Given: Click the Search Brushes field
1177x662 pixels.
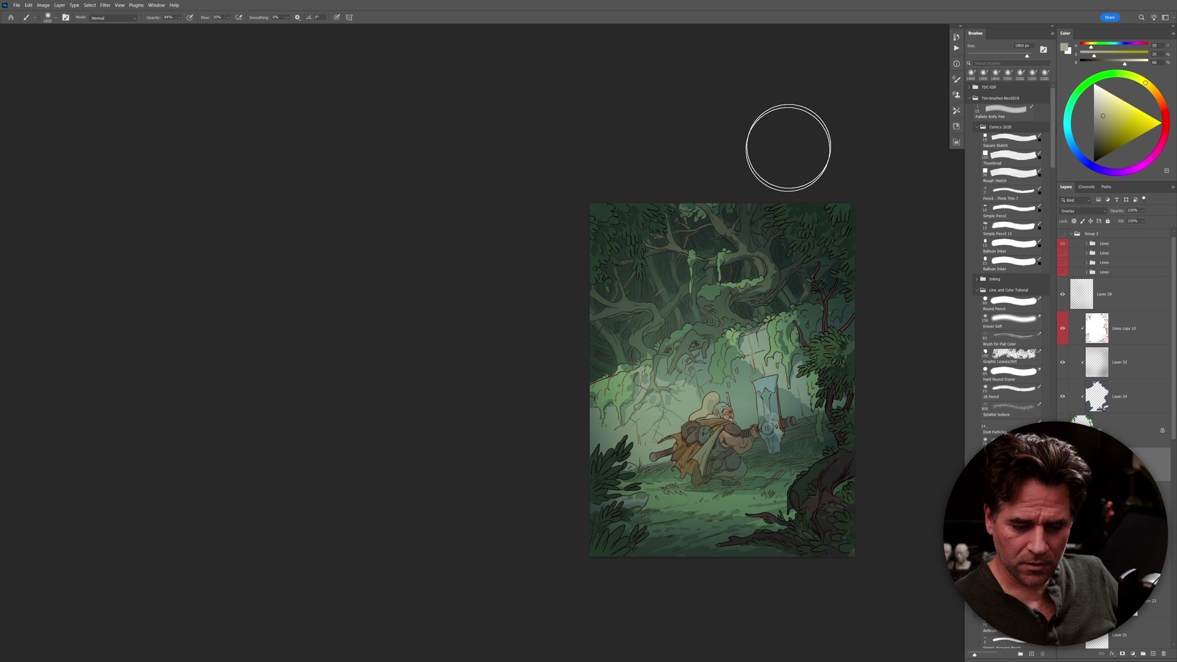Looking at the screenshot, I should [x=1011, y=63].
